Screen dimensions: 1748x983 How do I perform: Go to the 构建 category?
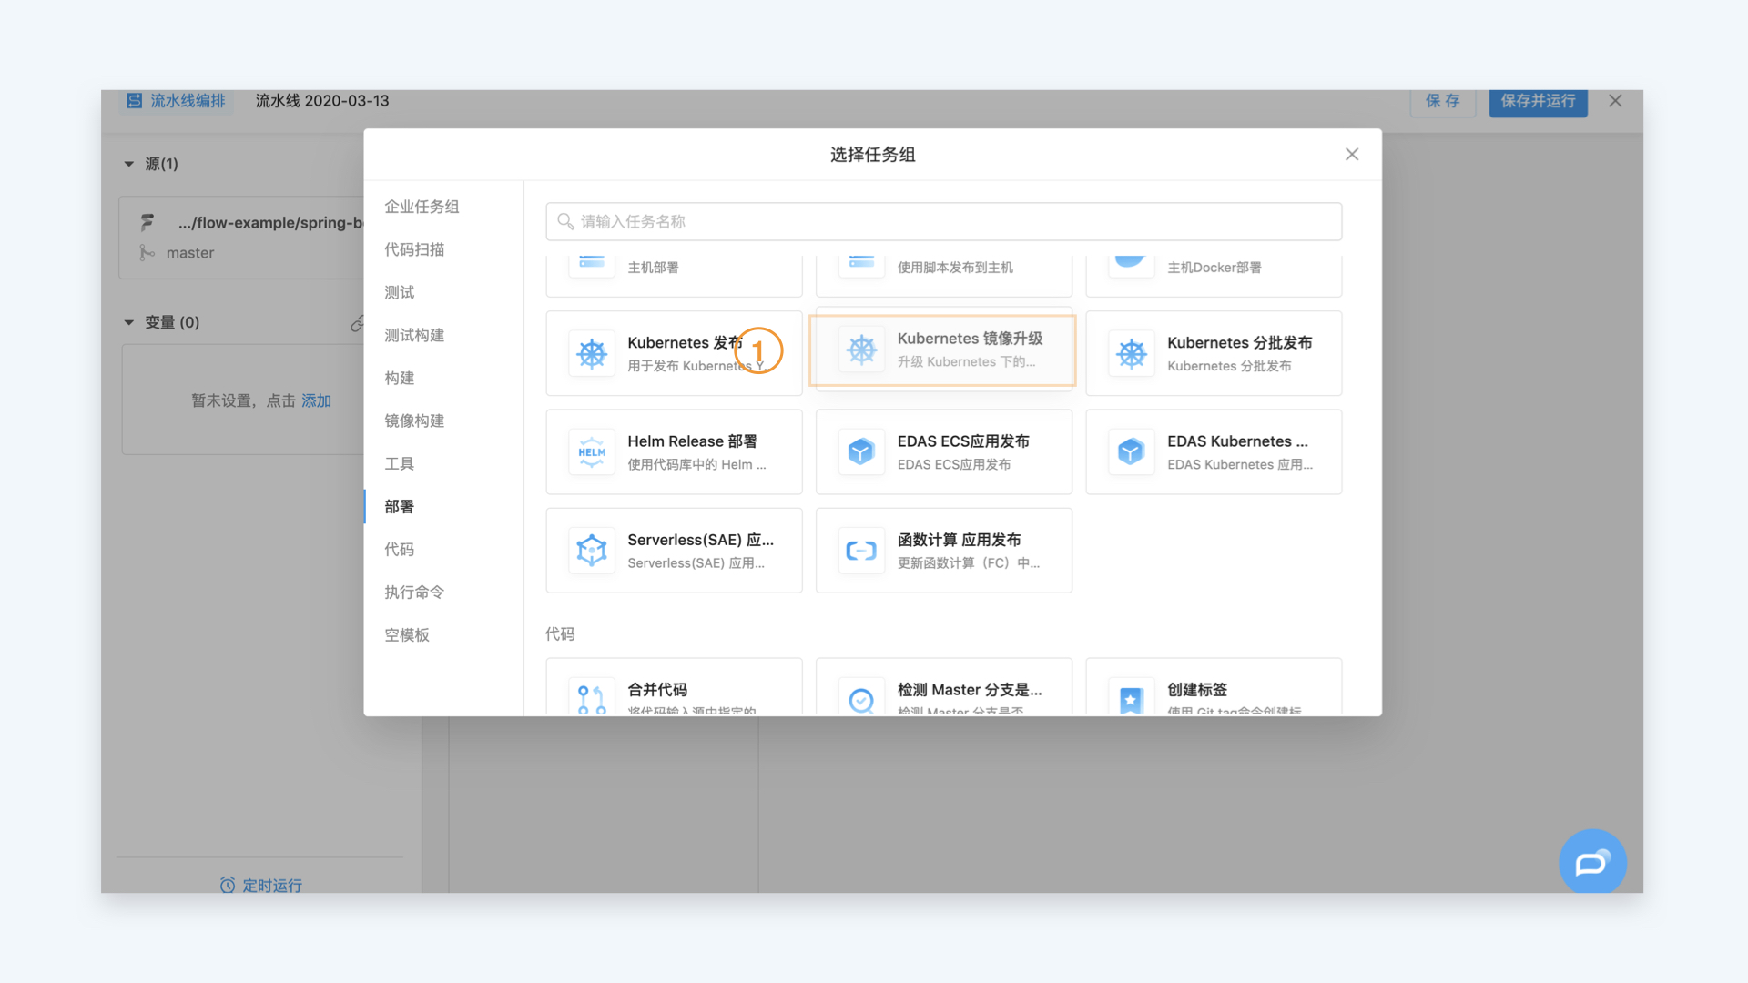[x=400, y=378]
